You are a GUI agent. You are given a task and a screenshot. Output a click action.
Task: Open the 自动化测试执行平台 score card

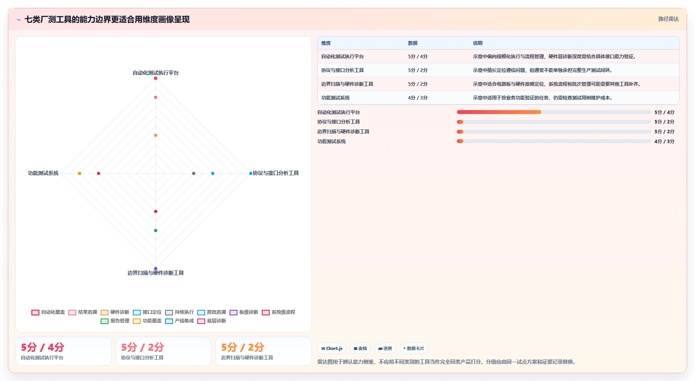pos(63,351)
